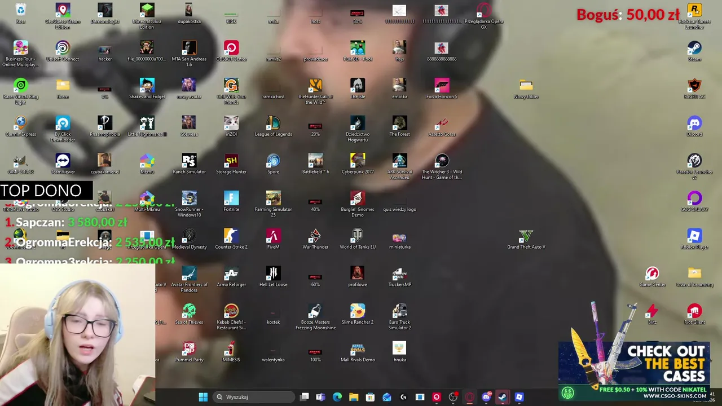Switch to Steam in the taskbar
The height and width of the screenshot is (406, 722).
click(x=503, y=397)
